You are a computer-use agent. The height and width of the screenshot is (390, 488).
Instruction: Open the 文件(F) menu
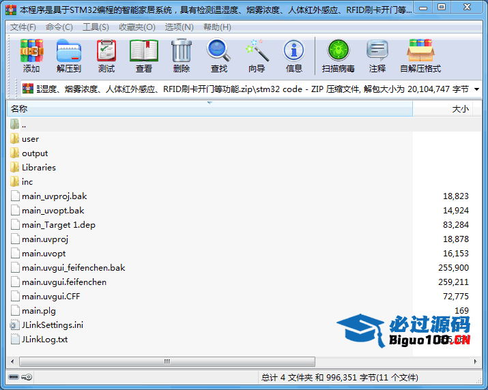(23, 27)
